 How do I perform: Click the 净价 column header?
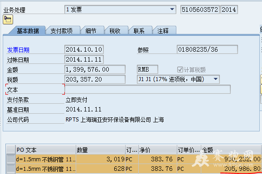pyautogui.click(x=158, y=150)
